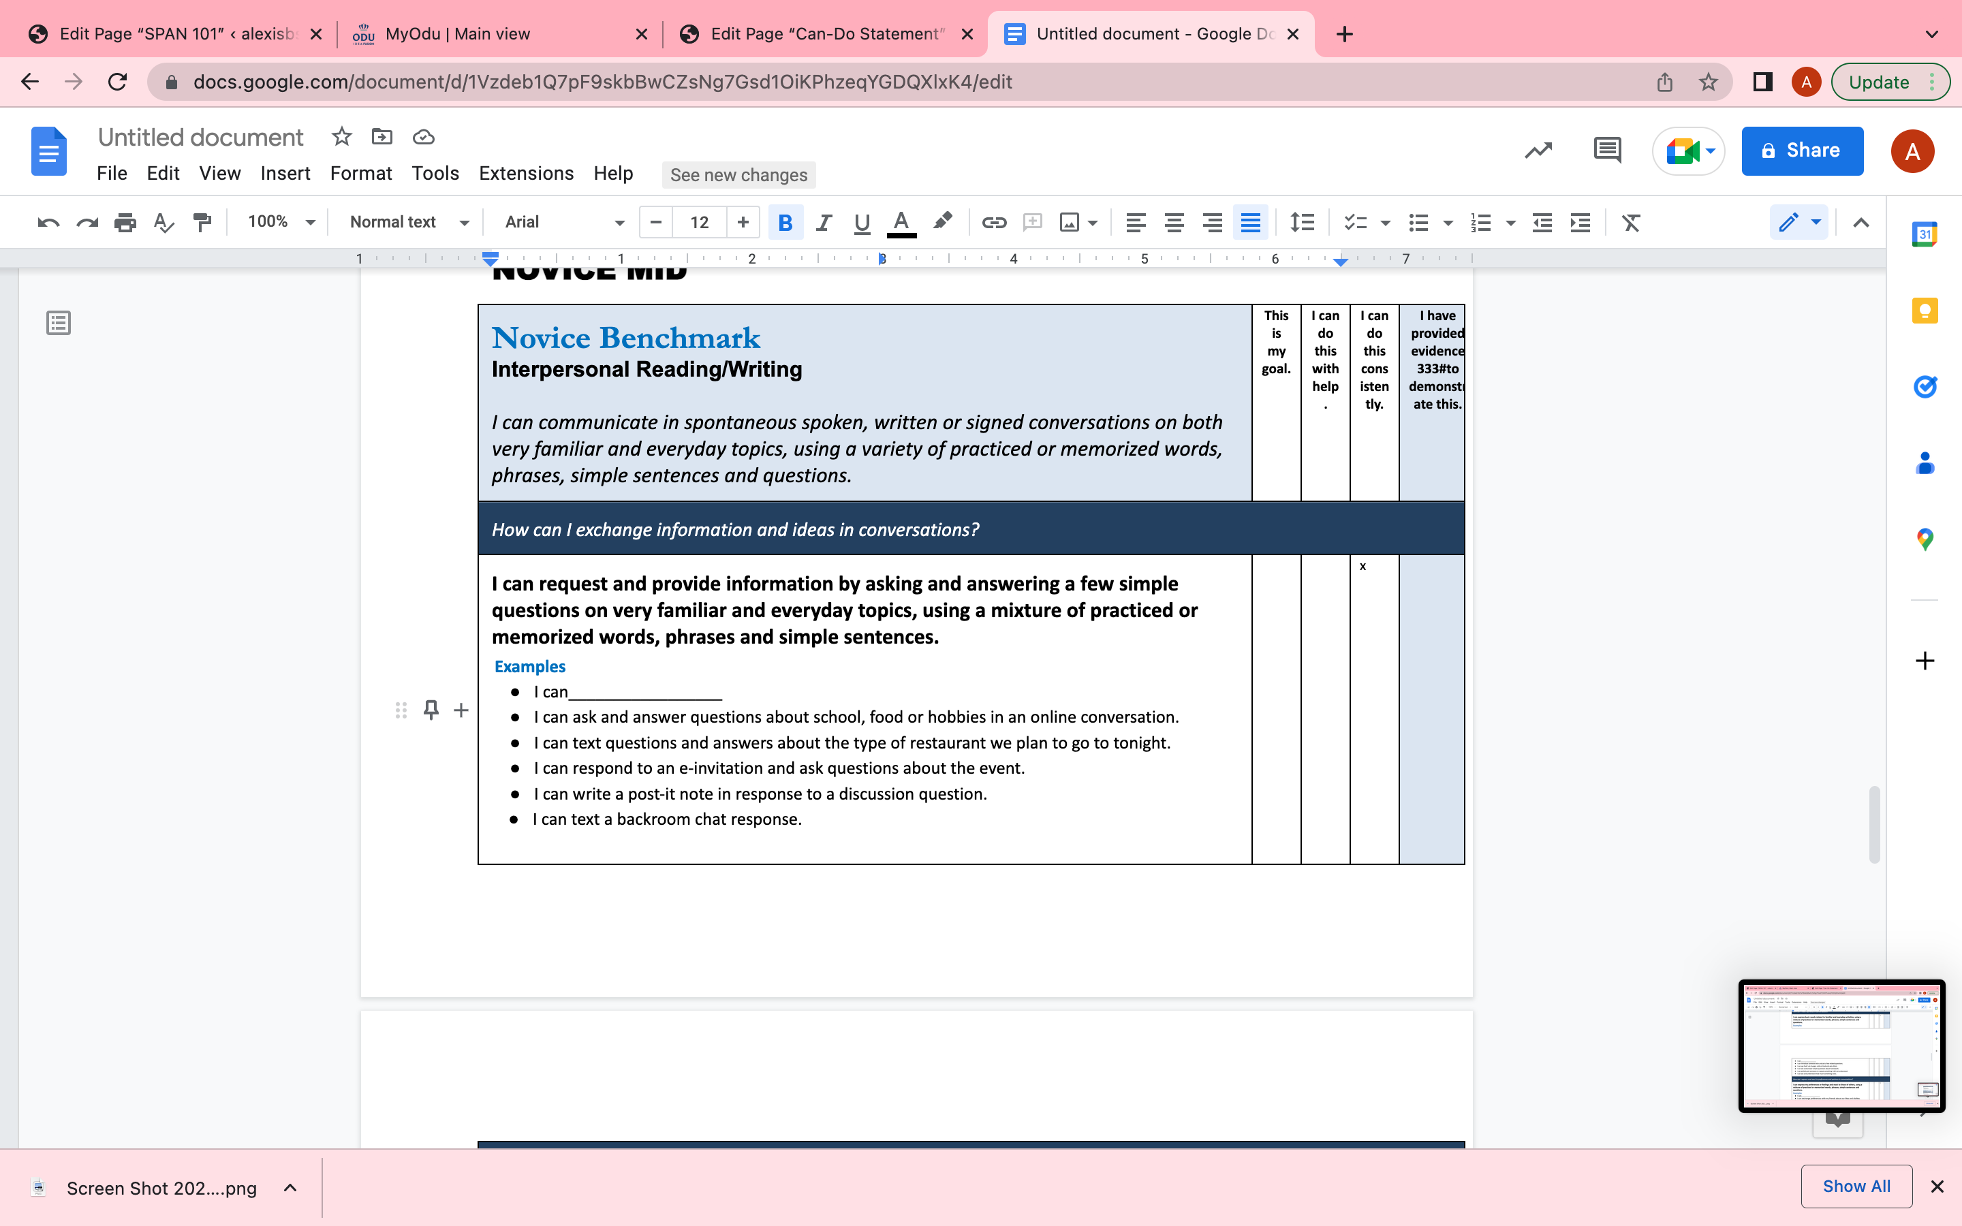Switch to the MyOdu Main view tab

(x=499, y=34)
